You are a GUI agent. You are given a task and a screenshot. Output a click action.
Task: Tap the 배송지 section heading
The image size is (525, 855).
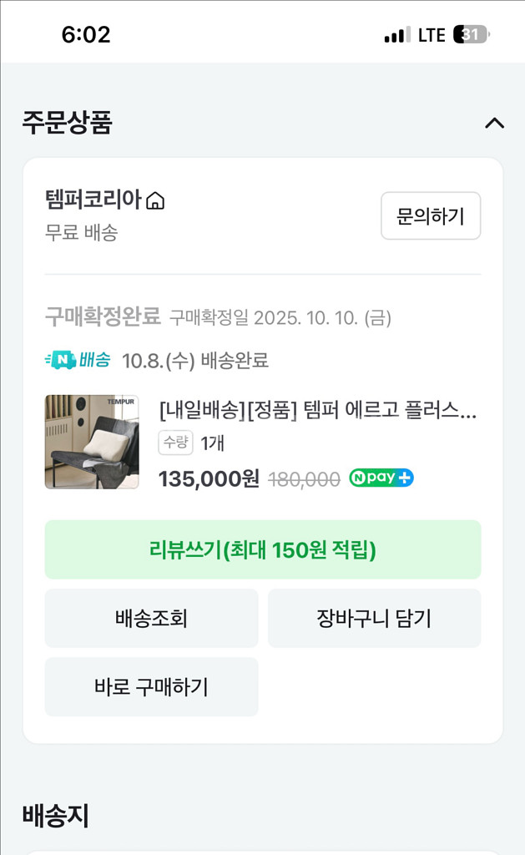click(55, 816)
